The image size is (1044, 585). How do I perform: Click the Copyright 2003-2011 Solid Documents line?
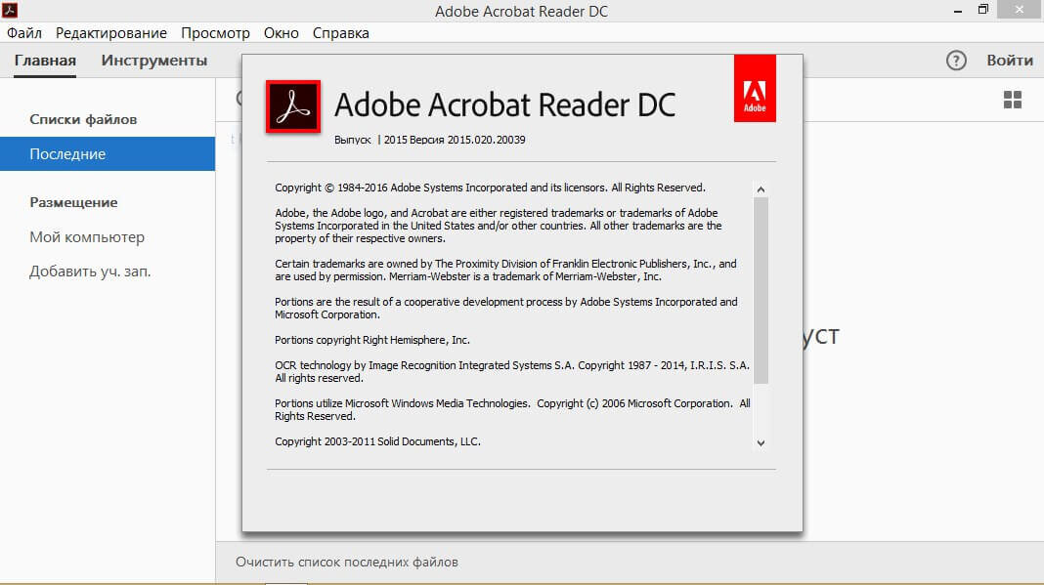pos(377,441)
